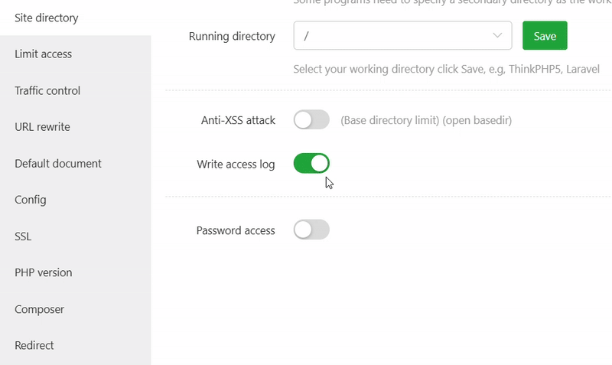Click the Write access log label
The width and height of the screenshot is (612, 365).
(x=236, y=164)
